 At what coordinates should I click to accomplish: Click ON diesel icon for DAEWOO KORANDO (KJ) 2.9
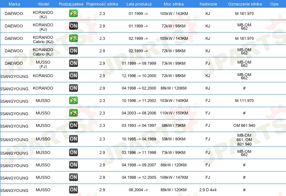coord(73,26)
